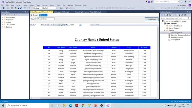192x108 pixels.
Task: Click the Save icon in the main toolbar
Action: click(18, 8)
